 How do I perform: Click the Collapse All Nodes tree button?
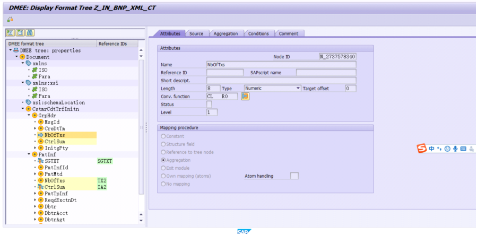[x=20, y=32]
